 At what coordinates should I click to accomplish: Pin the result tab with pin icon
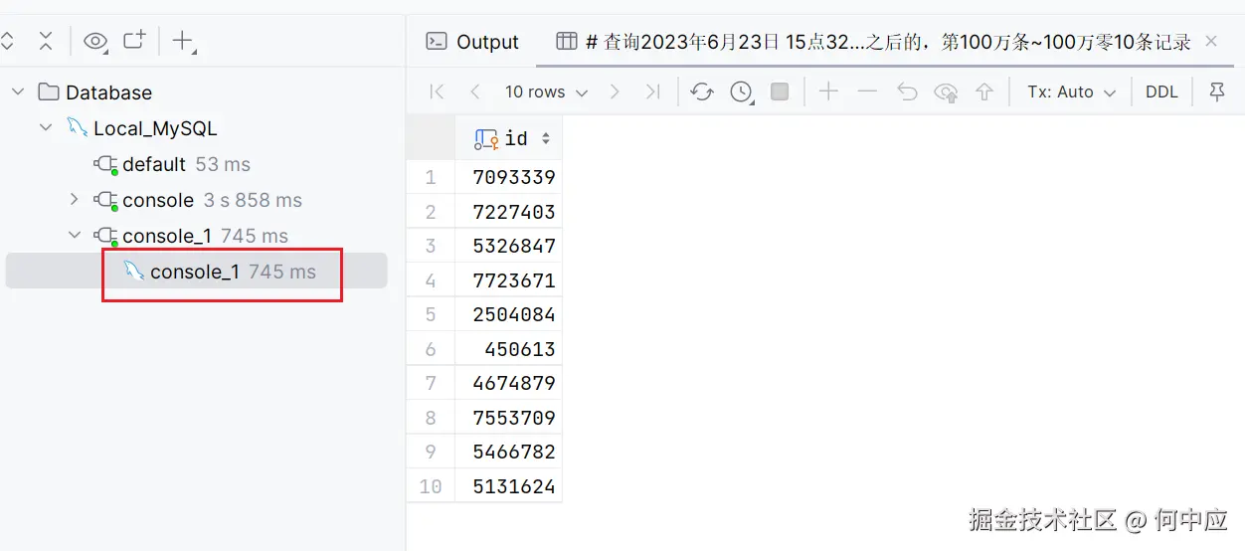point(1217,92)
